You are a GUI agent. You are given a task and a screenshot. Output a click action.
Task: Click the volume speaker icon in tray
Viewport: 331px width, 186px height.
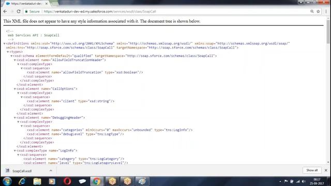click(x=304, y=181)
